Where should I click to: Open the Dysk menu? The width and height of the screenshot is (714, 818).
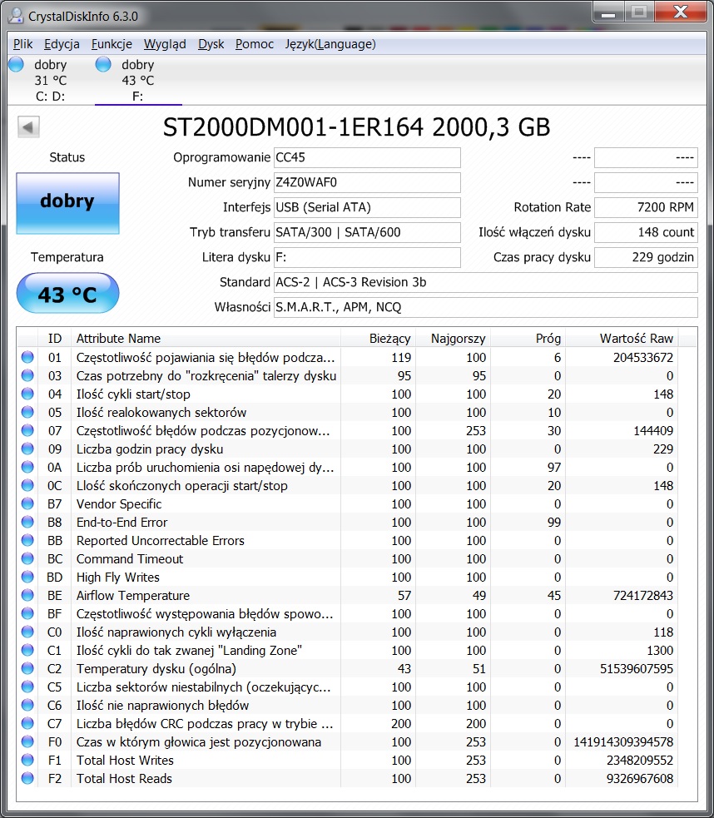[211, 44]
